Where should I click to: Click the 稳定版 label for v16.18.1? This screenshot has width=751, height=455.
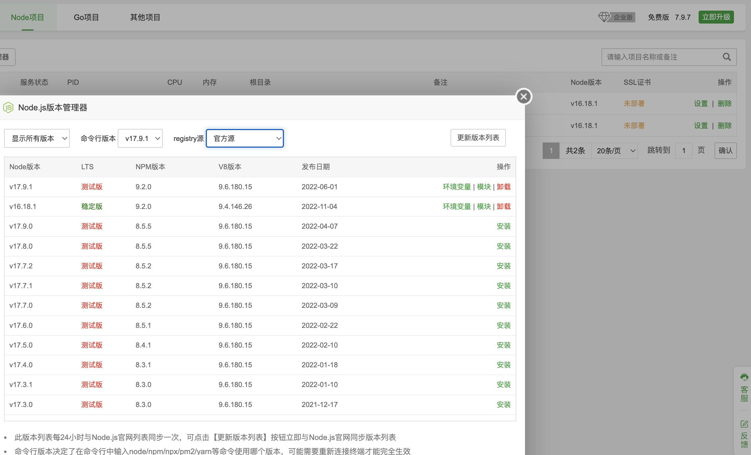coord(92,207)
